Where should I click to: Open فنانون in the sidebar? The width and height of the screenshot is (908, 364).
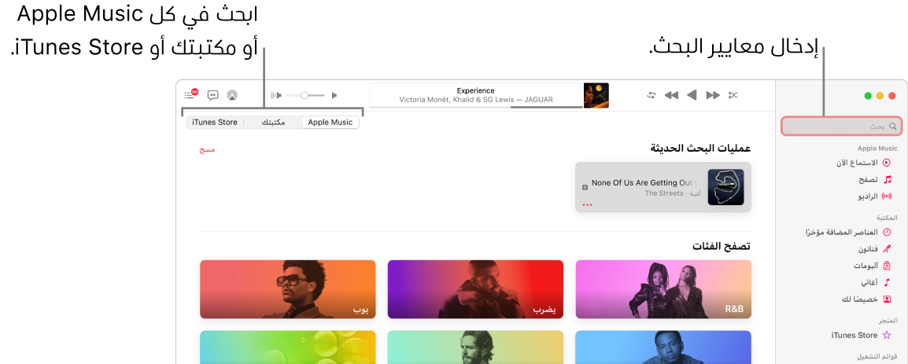tap(875, 249)
